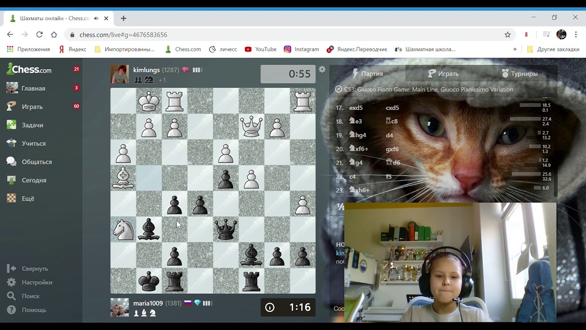Screen dimensions: 586x330
Task: Select the black queen on d6
Action: [x=226, y=229]
